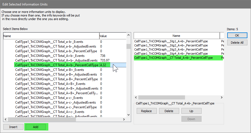
Task: Click the Insert button
Action: [13, 127]
